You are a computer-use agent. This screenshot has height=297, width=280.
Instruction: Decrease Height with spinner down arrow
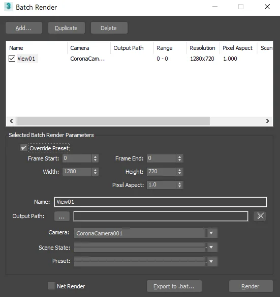(x=179, y=174)
